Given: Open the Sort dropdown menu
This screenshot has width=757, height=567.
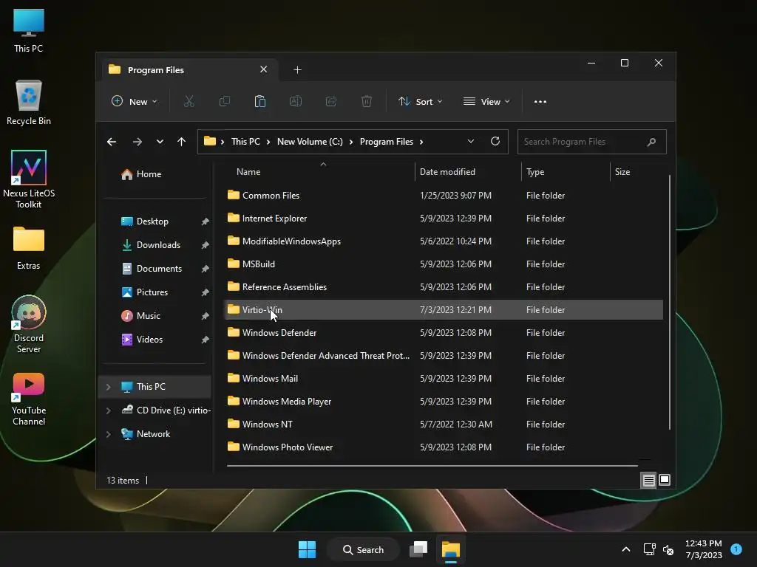Looking at the screenshot, I should [x=420, y=102].
